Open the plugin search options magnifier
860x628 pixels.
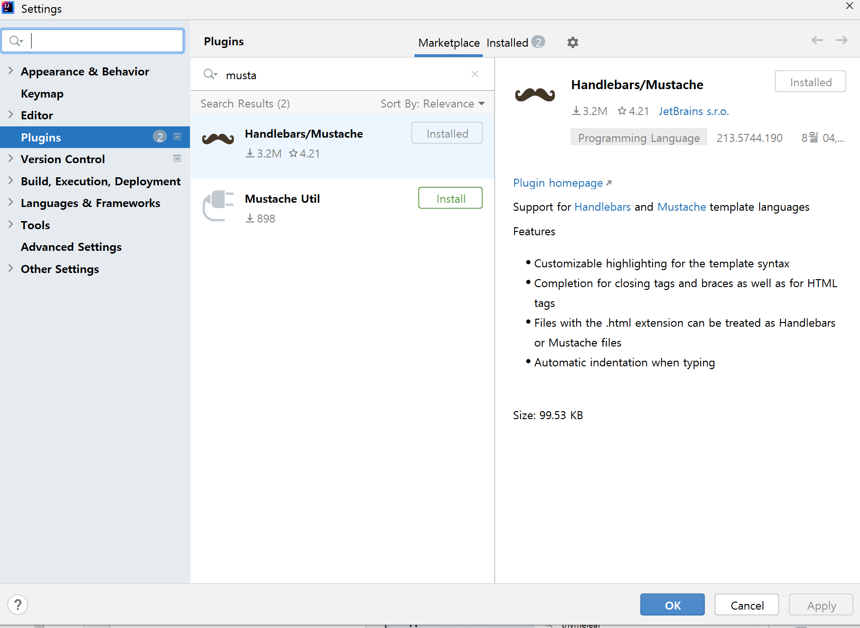click(x=210, y=74)
